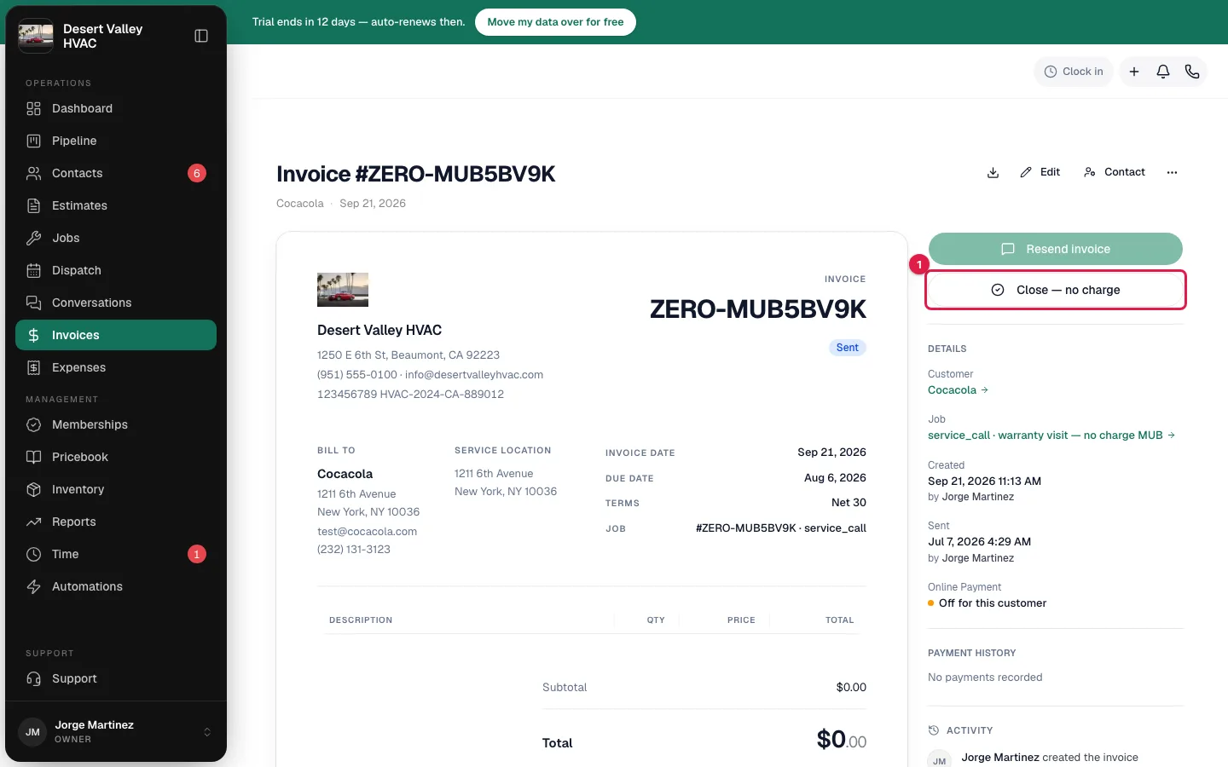Viewport: 1228px width, 767px height.
Task: Open the Dispatch calendar
Action: pyautogui.click(x=116, y=270)
